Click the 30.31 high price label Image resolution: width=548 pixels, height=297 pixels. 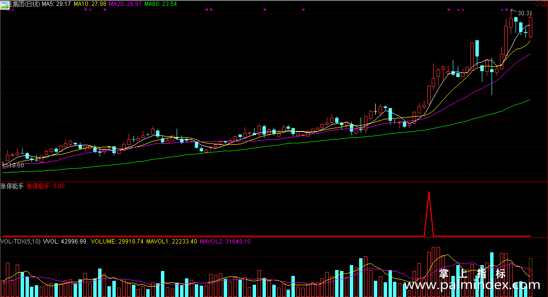pos(524,13)
